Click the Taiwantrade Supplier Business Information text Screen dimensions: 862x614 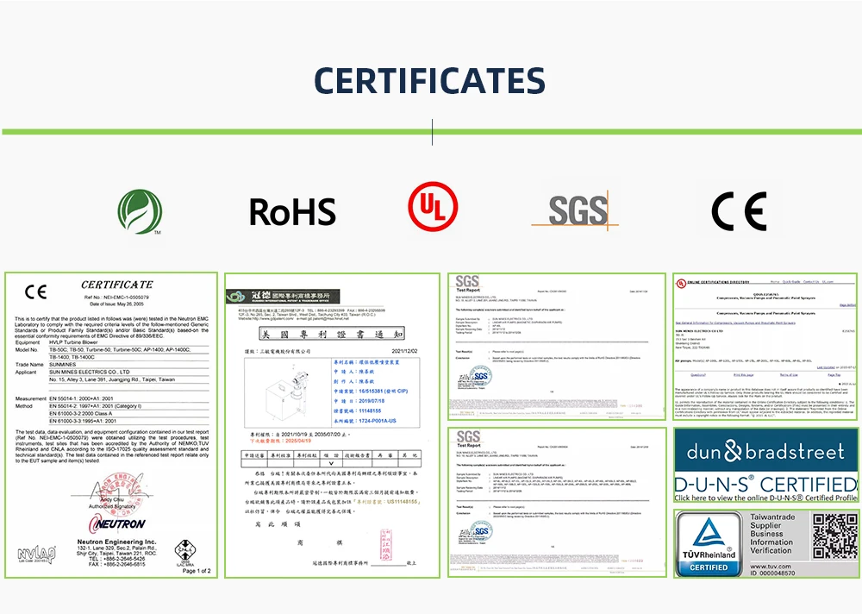click(772, 534)
